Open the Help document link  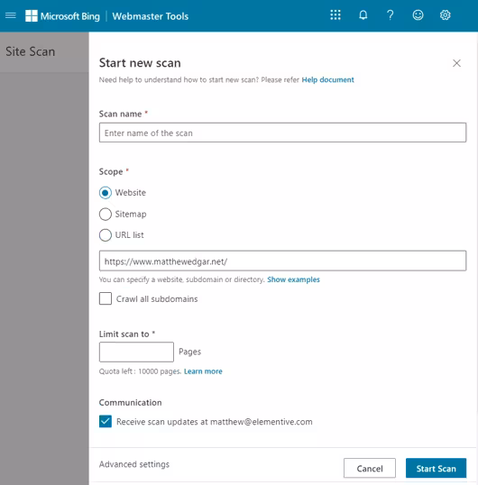327,80
